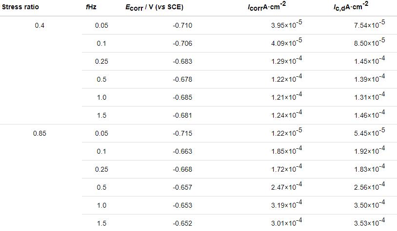The height and width of the screenshot is (231, 397).
Task: Click the Ecorr value -0.715
Action: [x=182, y=133]
